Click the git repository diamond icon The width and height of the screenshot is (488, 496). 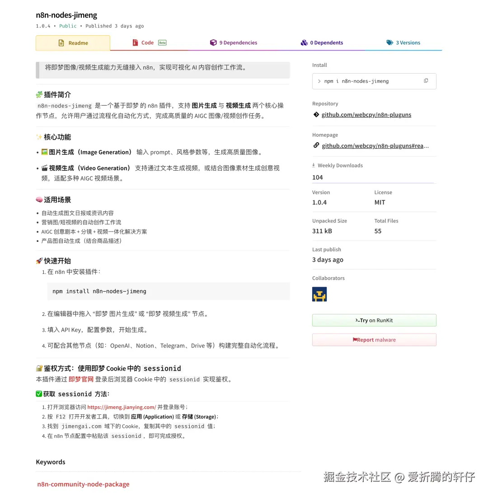(x=316, y=115)
